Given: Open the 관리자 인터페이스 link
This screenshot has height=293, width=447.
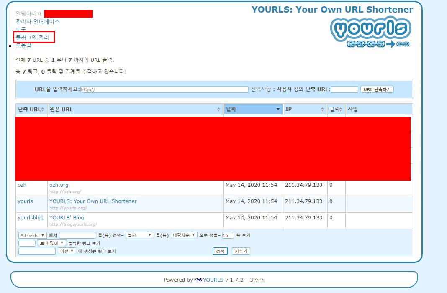Looking at the screenshot, I should click(x=37, y=22).
